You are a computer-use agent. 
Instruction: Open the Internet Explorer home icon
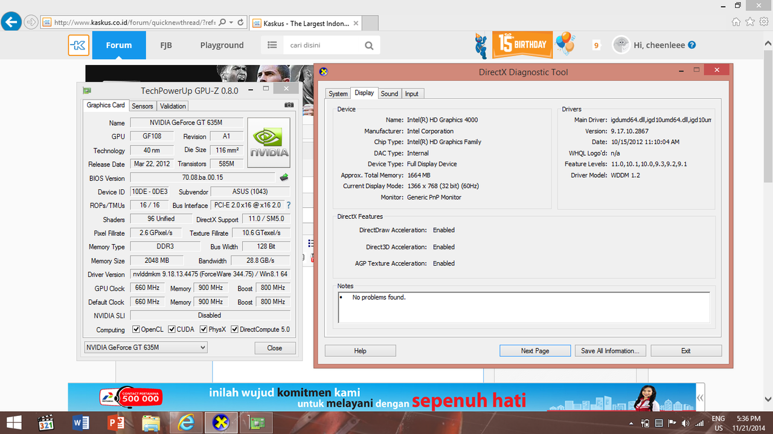736,22
